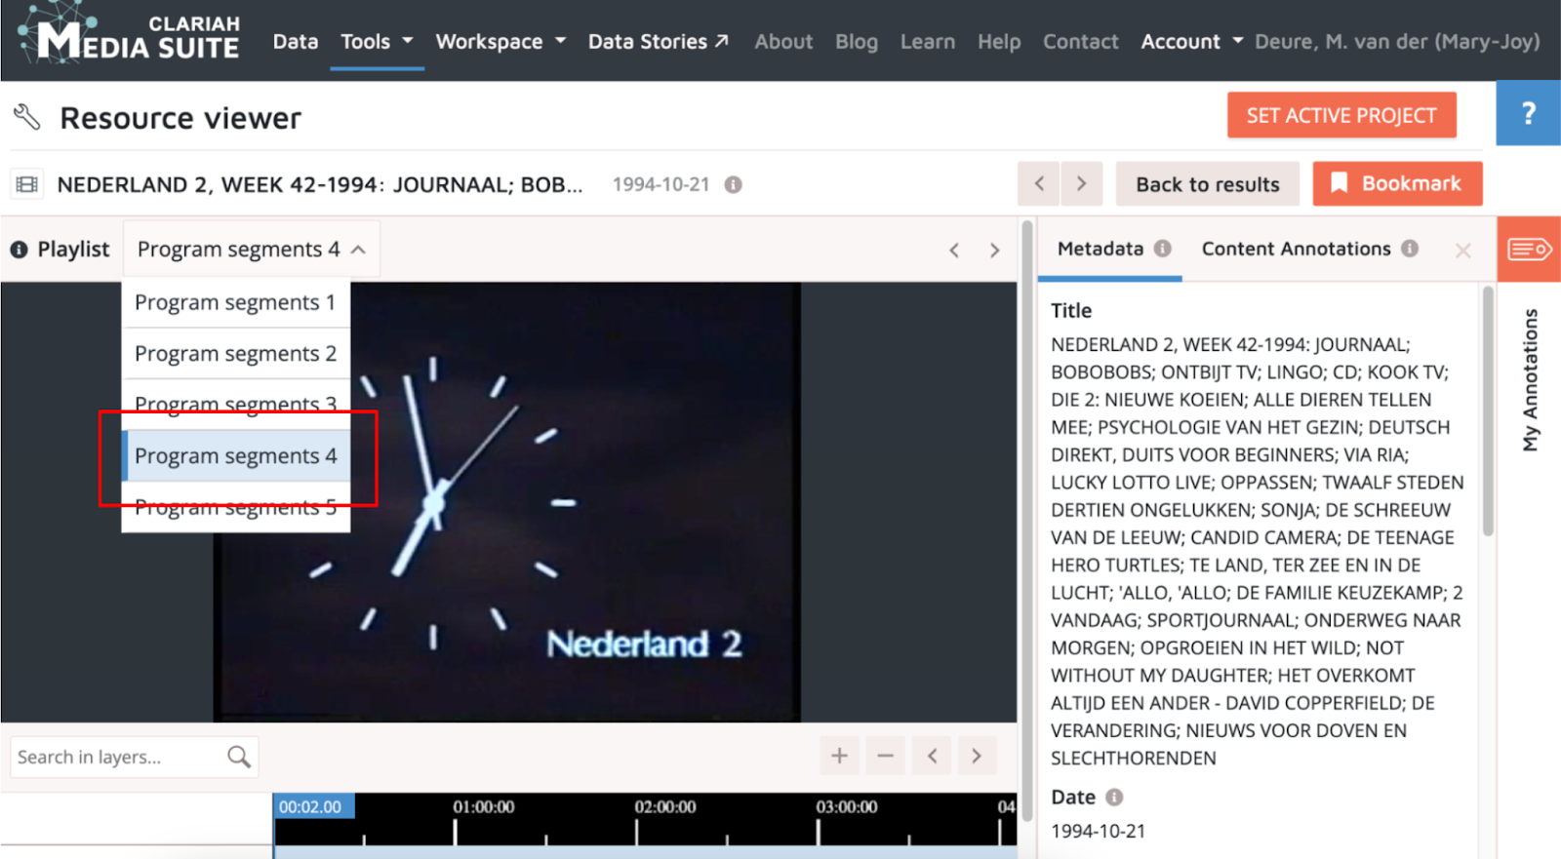Click the CLARIAH Media Suite logo
The width and height of the screenshot is (1561, 859).
click(x=129, y=35)
